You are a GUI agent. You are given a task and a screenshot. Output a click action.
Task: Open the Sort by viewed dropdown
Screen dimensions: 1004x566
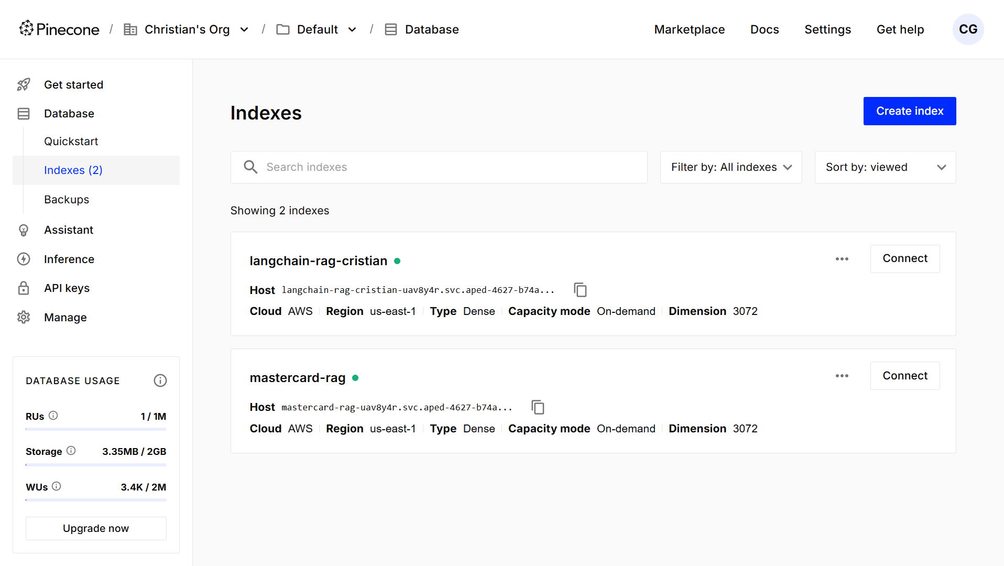coord(886,167)
